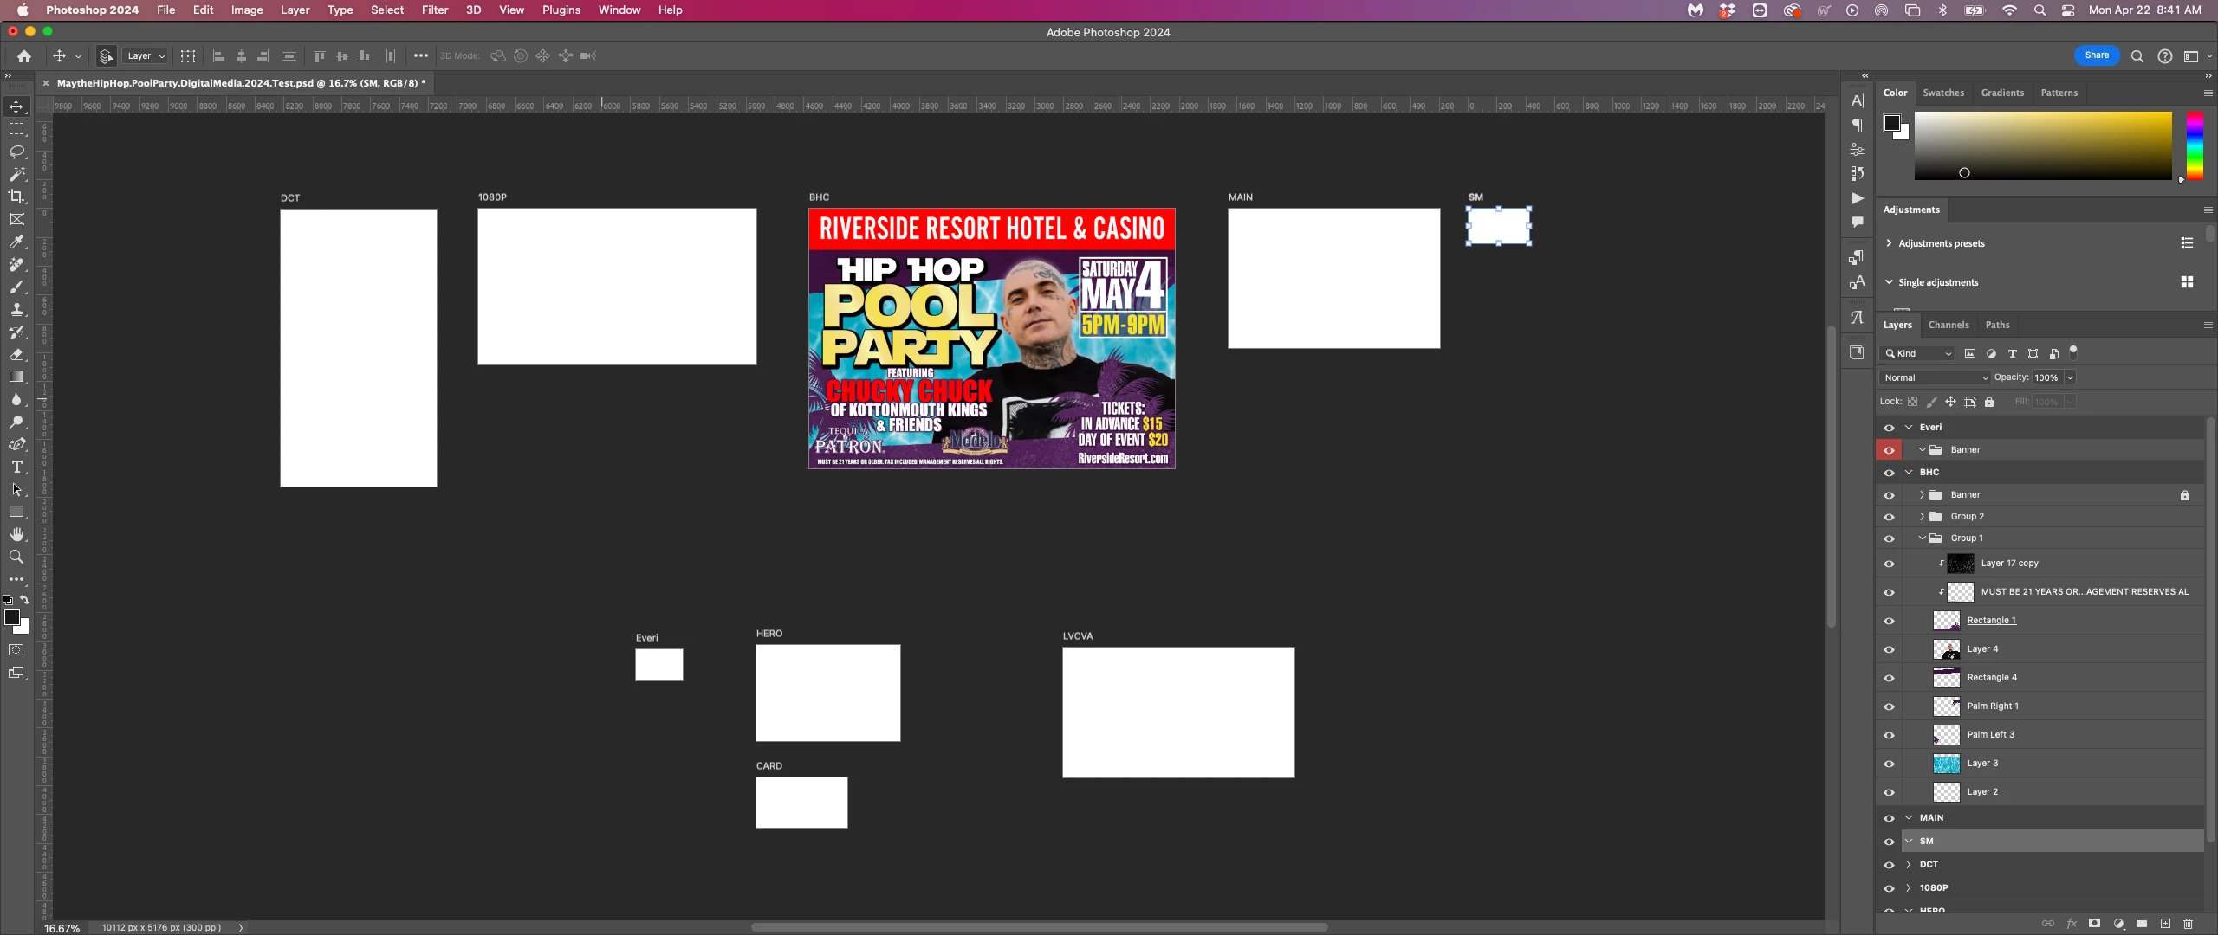Open the blending mode Normal dropdown
The image size is (2218, 935).
pyautogui.click(x=1936, y=377)
